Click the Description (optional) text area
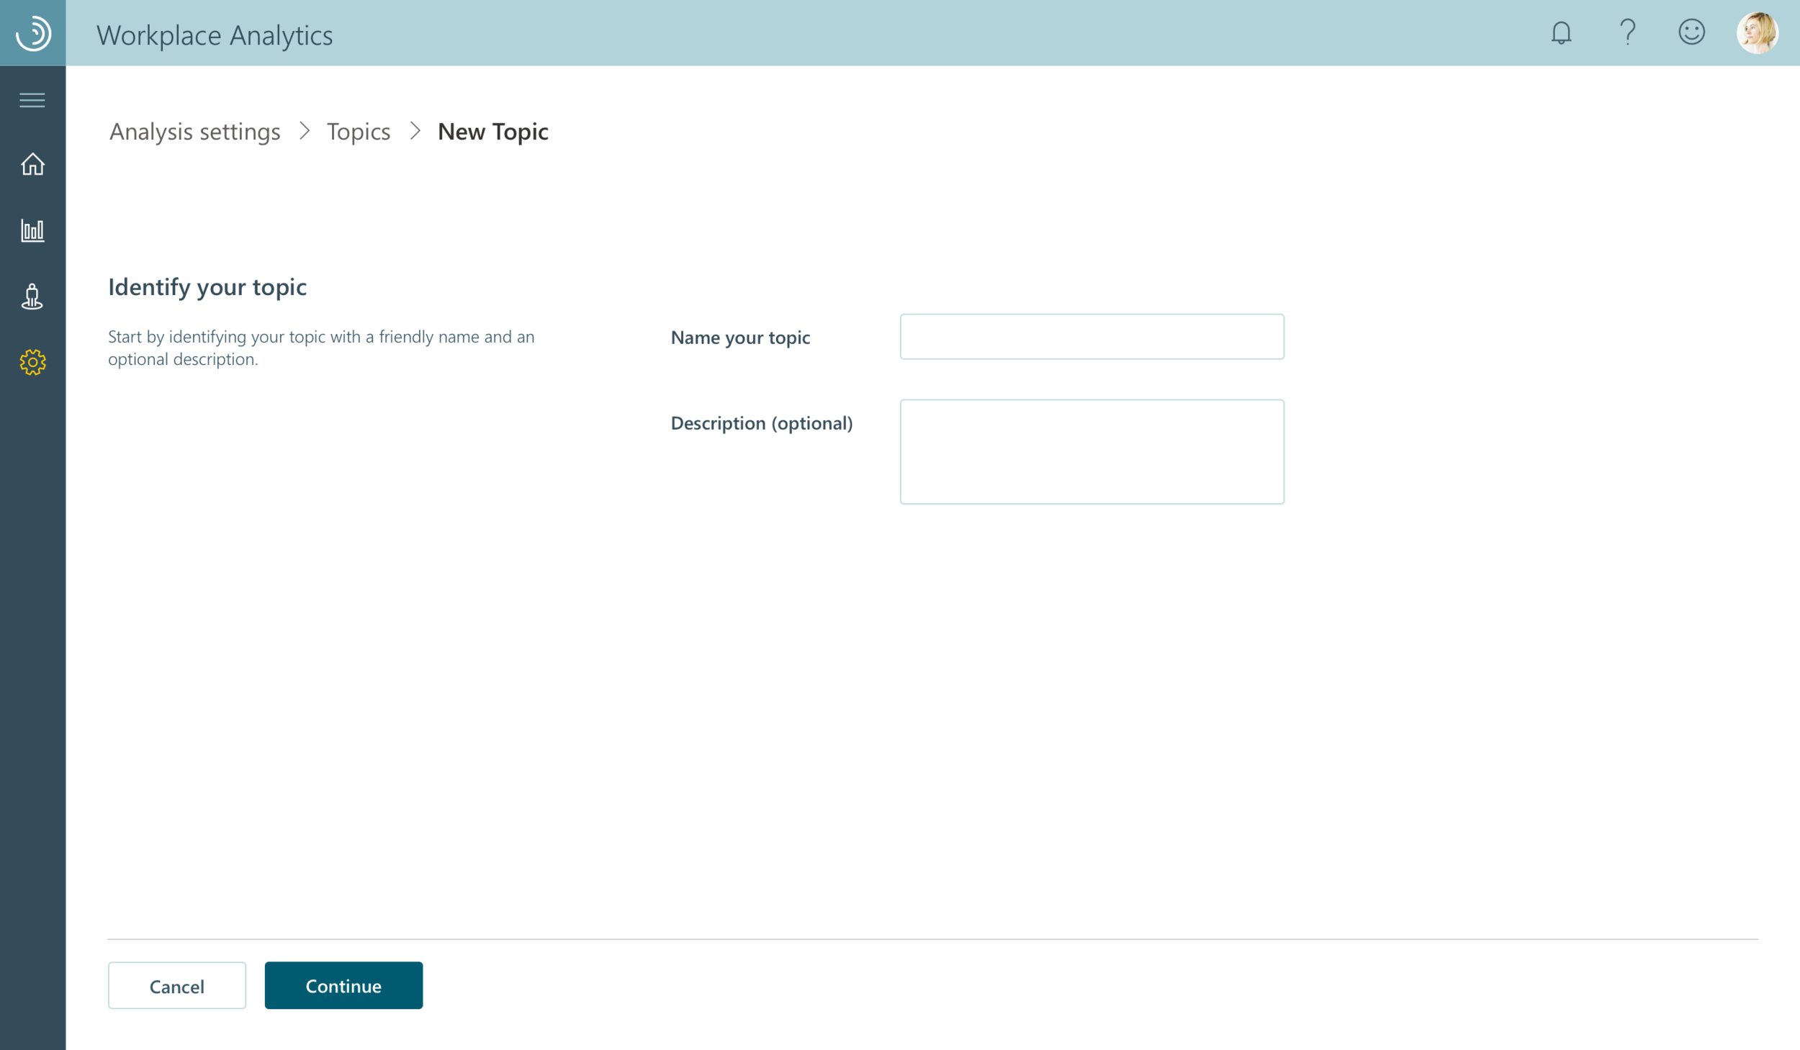This screenshot has height=1050, width=1800. click(1089, 452)
